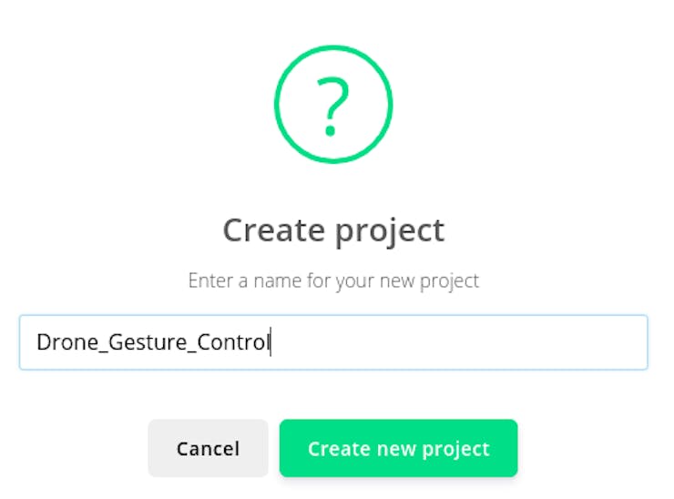Dismiss the dialog using Cancel
This screenshot has width=674, height=499.
click(208, 448)
